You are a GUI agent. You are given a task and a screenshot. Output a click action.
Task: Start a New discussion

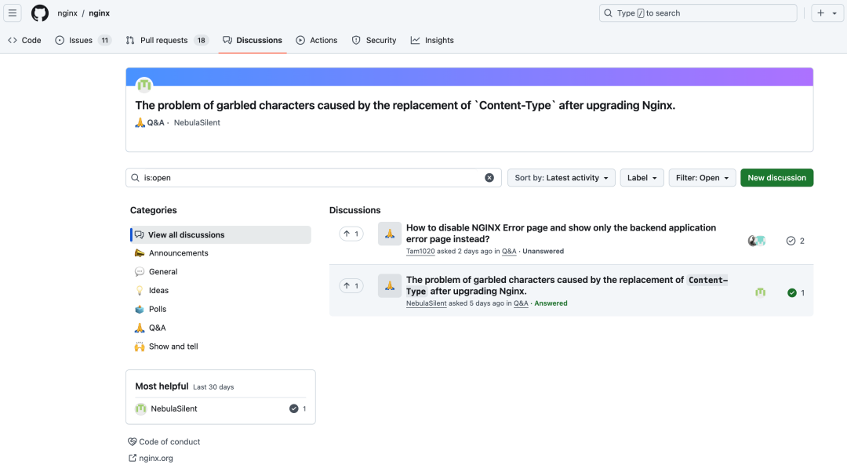coord(776,178)
